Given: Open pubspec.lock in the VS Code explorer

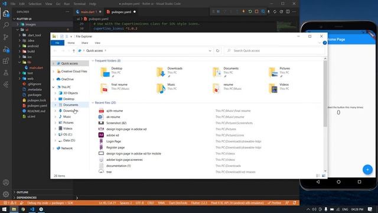Looking at the screenshot, I should tap(37, 100).
